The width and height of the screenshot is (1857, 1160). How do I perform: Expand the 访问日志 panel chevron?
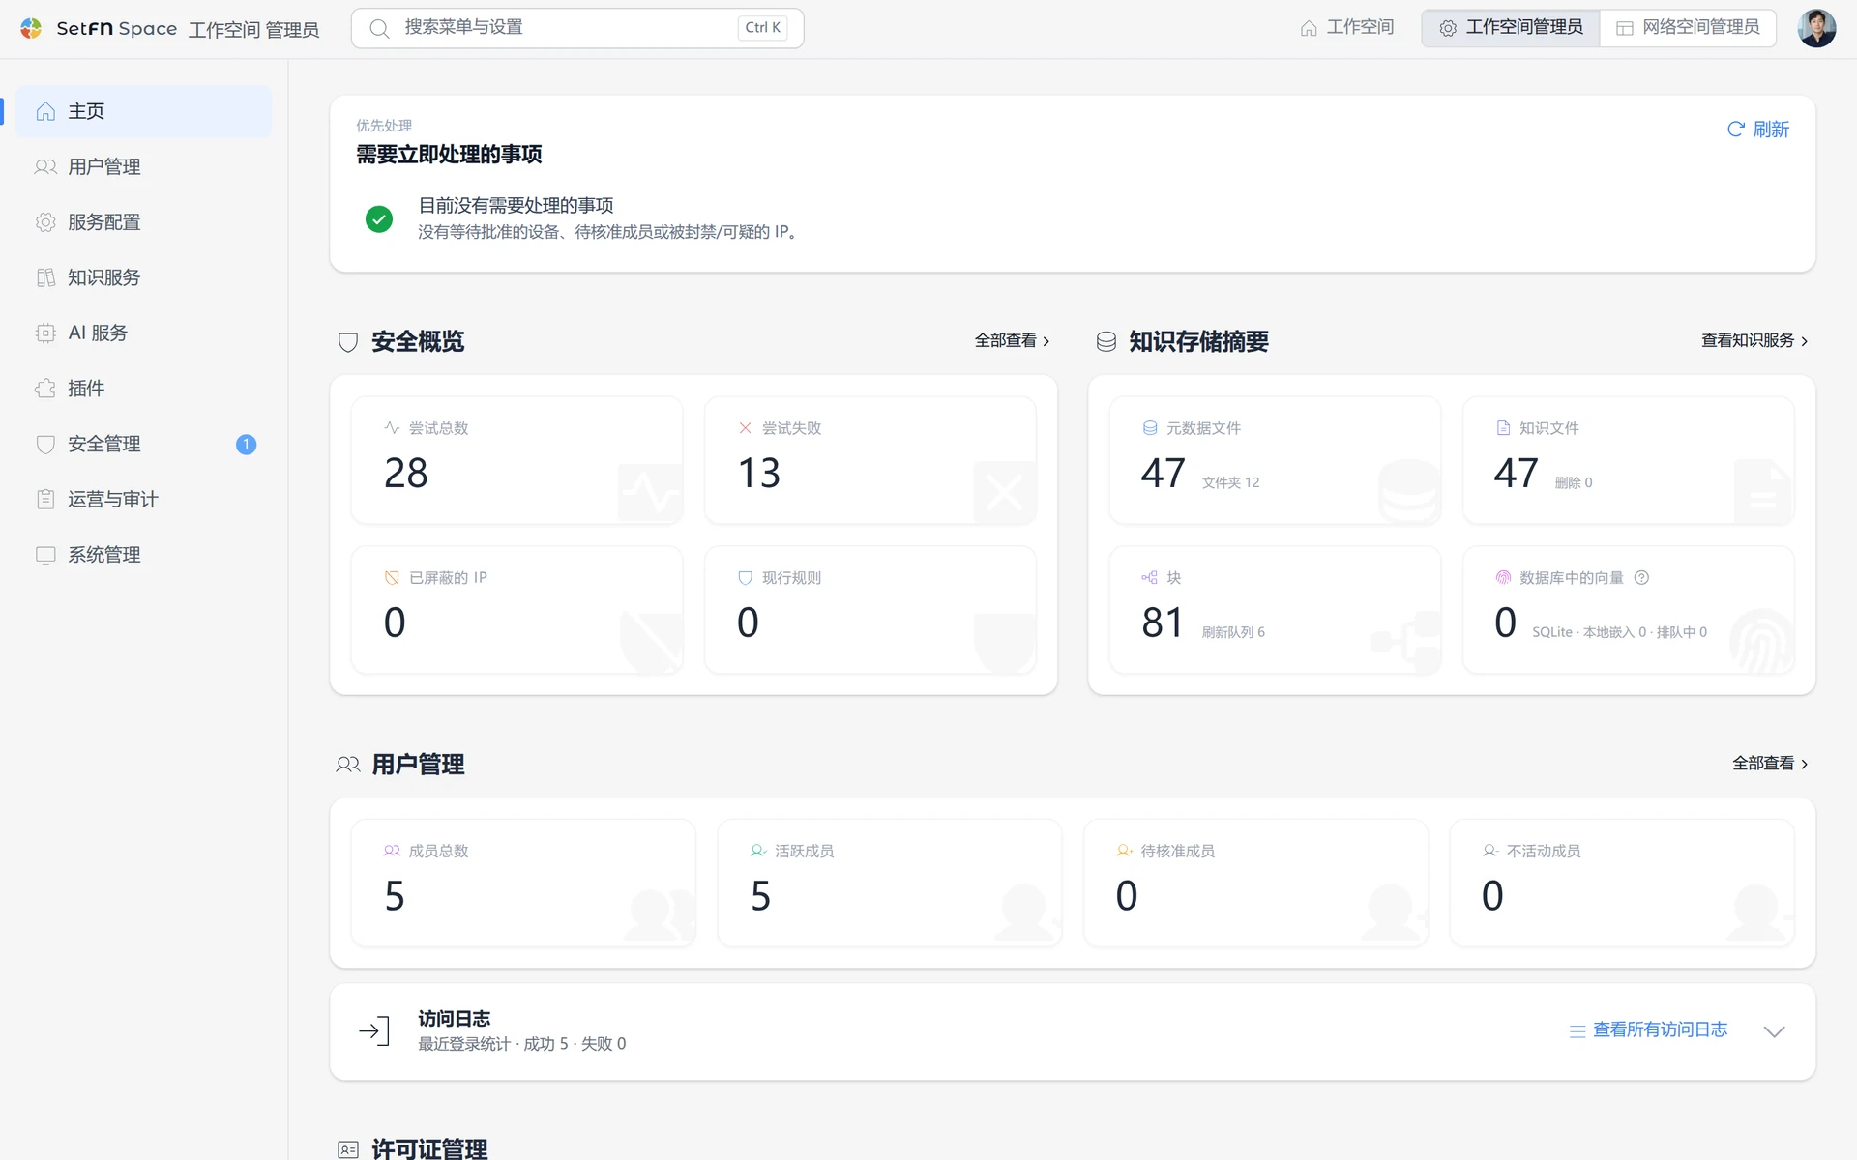(1774, 1031)
